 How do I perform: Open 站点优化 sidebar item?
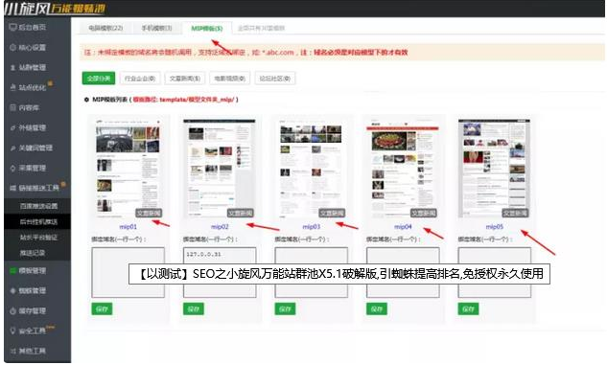click(32, 87)
